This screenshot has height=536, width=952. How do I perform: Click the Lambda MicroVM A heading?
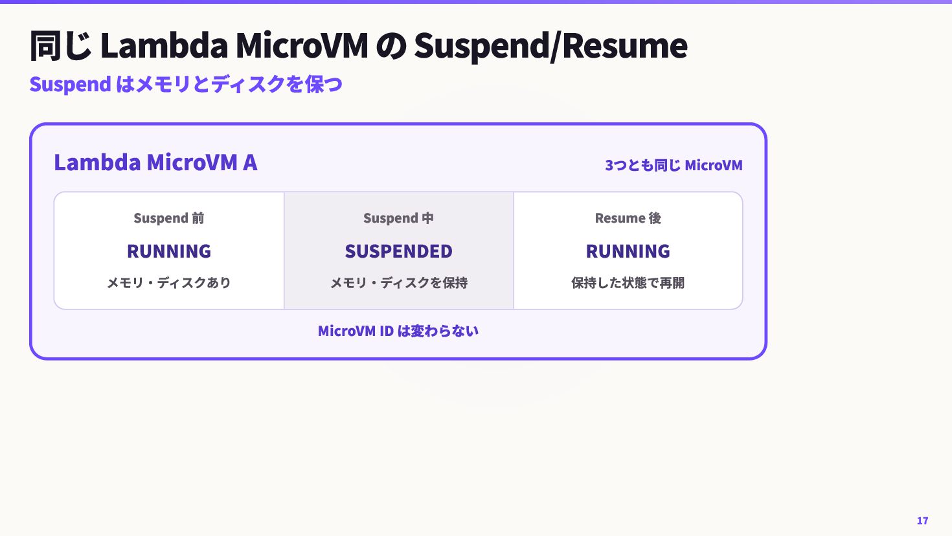[x=155, y=162]
